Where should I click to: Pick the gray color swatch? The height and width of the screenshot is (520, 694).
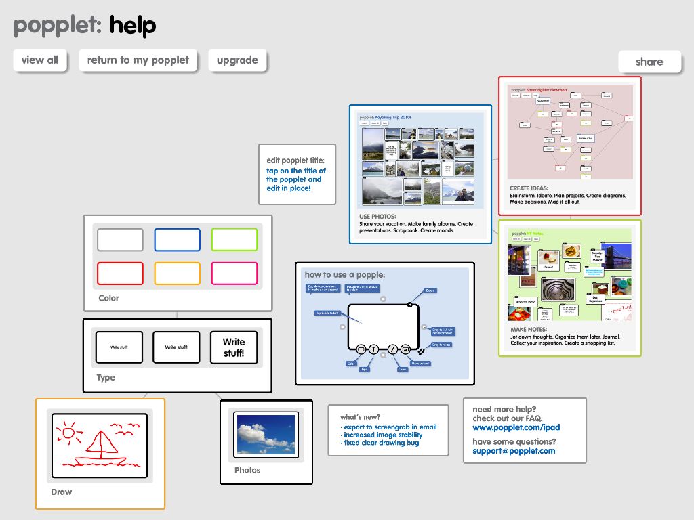pos(120,240)
